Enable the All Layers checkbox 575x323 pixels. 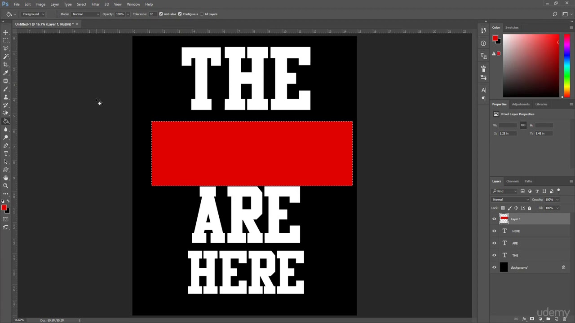tap(201, 14)
